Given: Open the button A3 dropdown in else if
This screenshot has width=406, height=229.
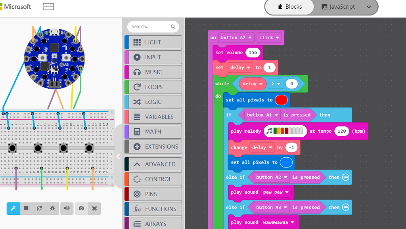Looking at the screenshot, I should [272, 207].
